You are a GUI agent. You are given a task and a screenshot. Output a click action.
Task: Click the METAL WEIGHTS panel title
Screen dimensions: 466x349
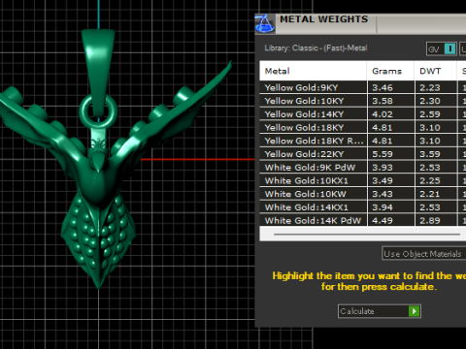[324, 19]
